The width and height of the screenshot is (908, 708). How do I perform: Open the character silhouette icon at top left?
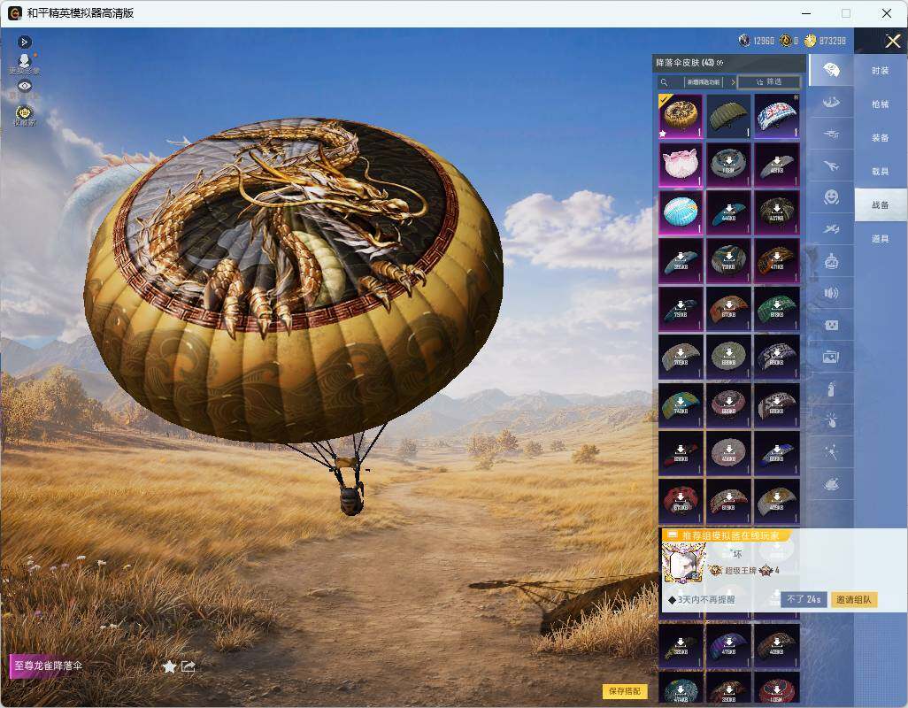(x=24, y=63)
